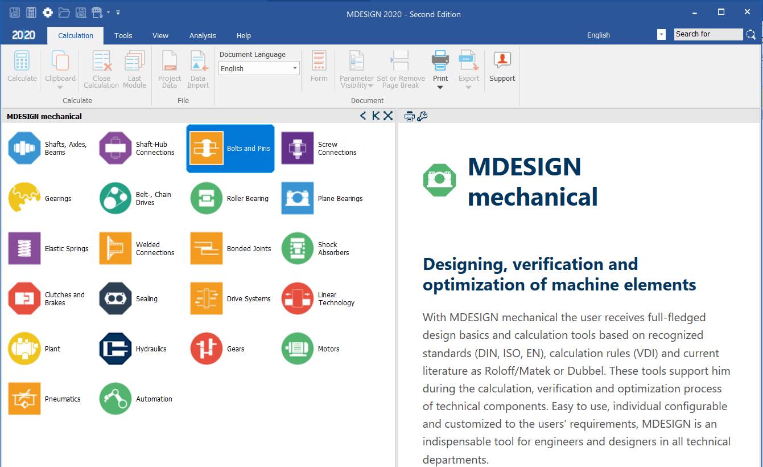Open the Elastic Springs module

point(49,248)
